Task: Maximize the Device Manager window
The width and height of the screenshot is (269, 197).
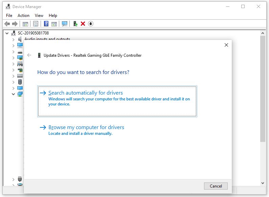Action: click(243, 6)
